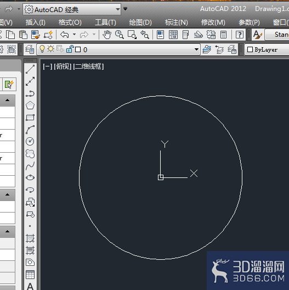This screenshot has height=290, width=289.
Task: Select the Make Block tool
Action: (30, 214)
